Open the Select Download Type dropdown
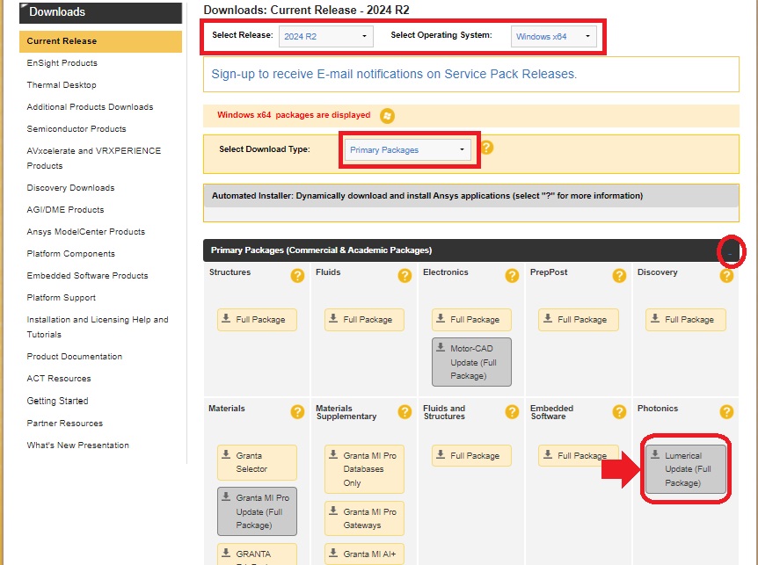Screen dimensions: 758x565 click(x=407, y=150)
